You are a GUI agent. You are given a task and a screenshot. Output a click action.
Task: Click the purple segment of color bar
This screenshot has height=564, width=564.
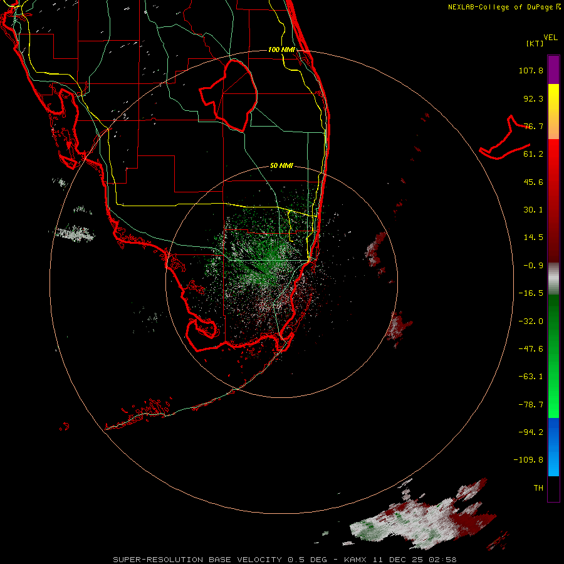click(x=553, y=70)
